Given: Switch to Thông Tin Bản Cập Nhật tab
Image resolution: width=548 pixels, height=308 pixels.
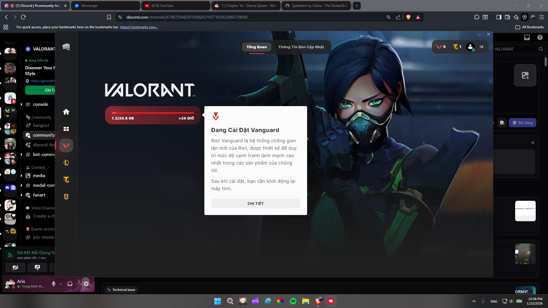Looking at the screenshot, I should coord(301,47).
